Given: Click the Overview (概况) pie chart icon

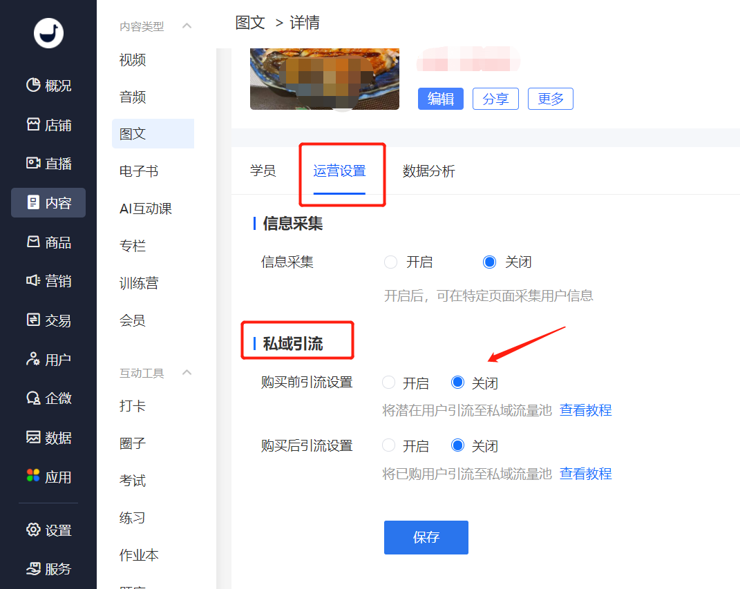Looking at the screenshot, I should point(33,86).
